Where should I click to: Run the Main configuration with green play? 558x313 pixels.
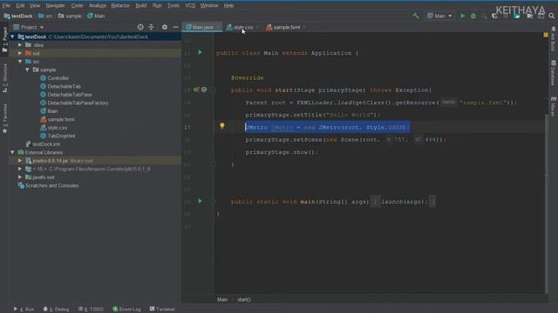click(x=462, y=16)
